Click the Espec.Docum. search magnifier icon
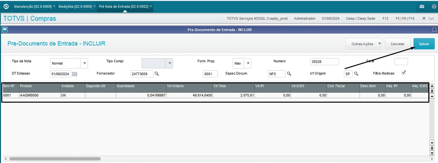The width and height of the screenshot is (438, 163). [x=289, y=74]
